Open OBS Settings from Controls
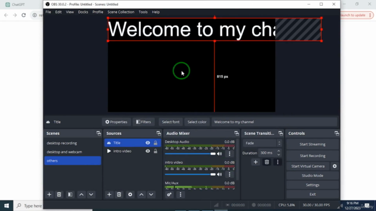376x211 pixels. point(313,185)
